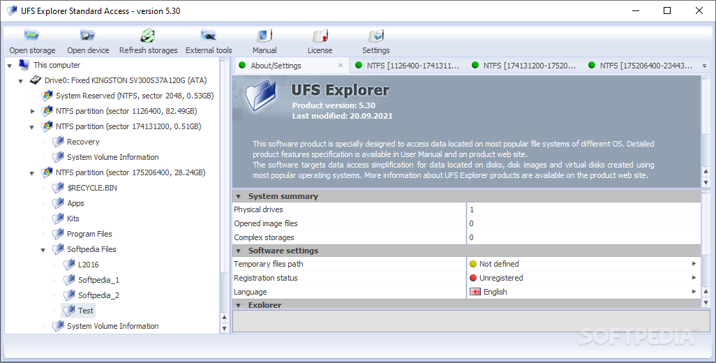Close the About/Settings tab
Image resolution: width=716 pixels, height=363 pixels.
point(340,66)
